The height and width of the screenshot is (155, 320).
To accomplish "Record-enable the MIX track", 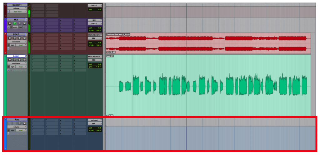I will (x=10, y=23).
